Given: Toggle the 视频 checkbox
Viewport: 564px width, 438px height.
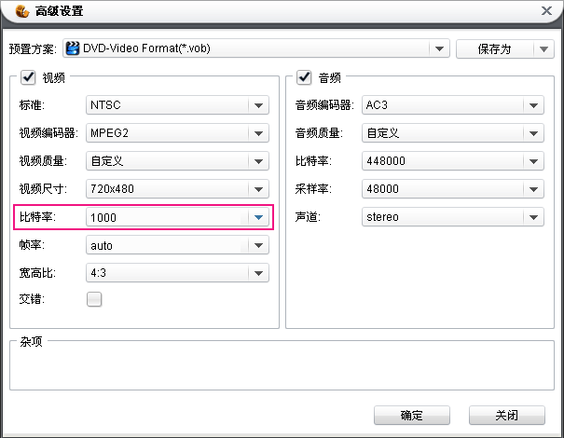Looking at the screenshot, I should pos(27,77).
